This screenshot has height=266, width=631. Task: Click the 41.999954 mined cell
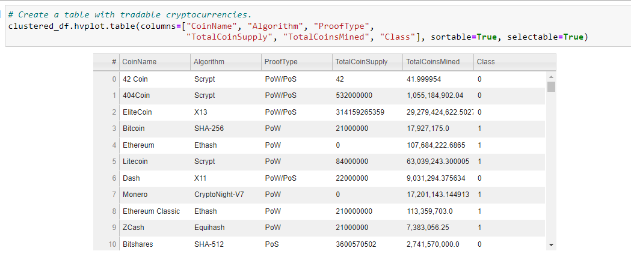coord(439,79)
